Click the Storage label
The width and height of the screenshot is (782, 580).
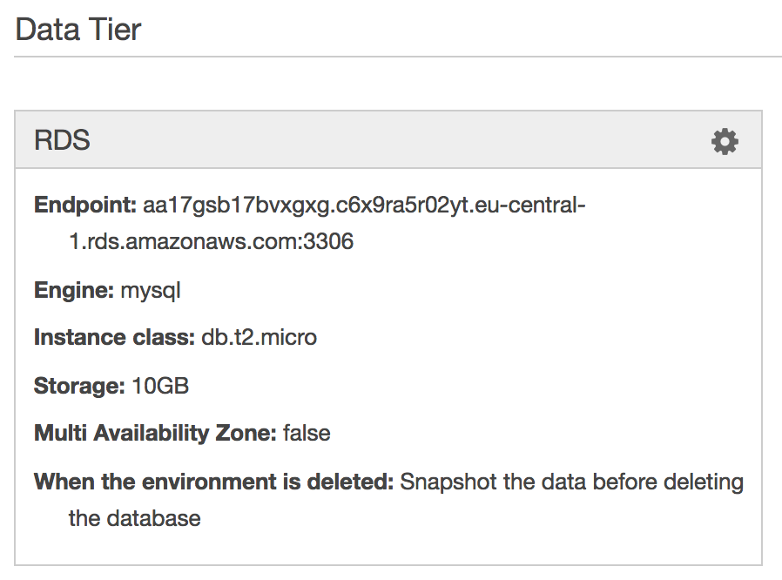(79, 386)
